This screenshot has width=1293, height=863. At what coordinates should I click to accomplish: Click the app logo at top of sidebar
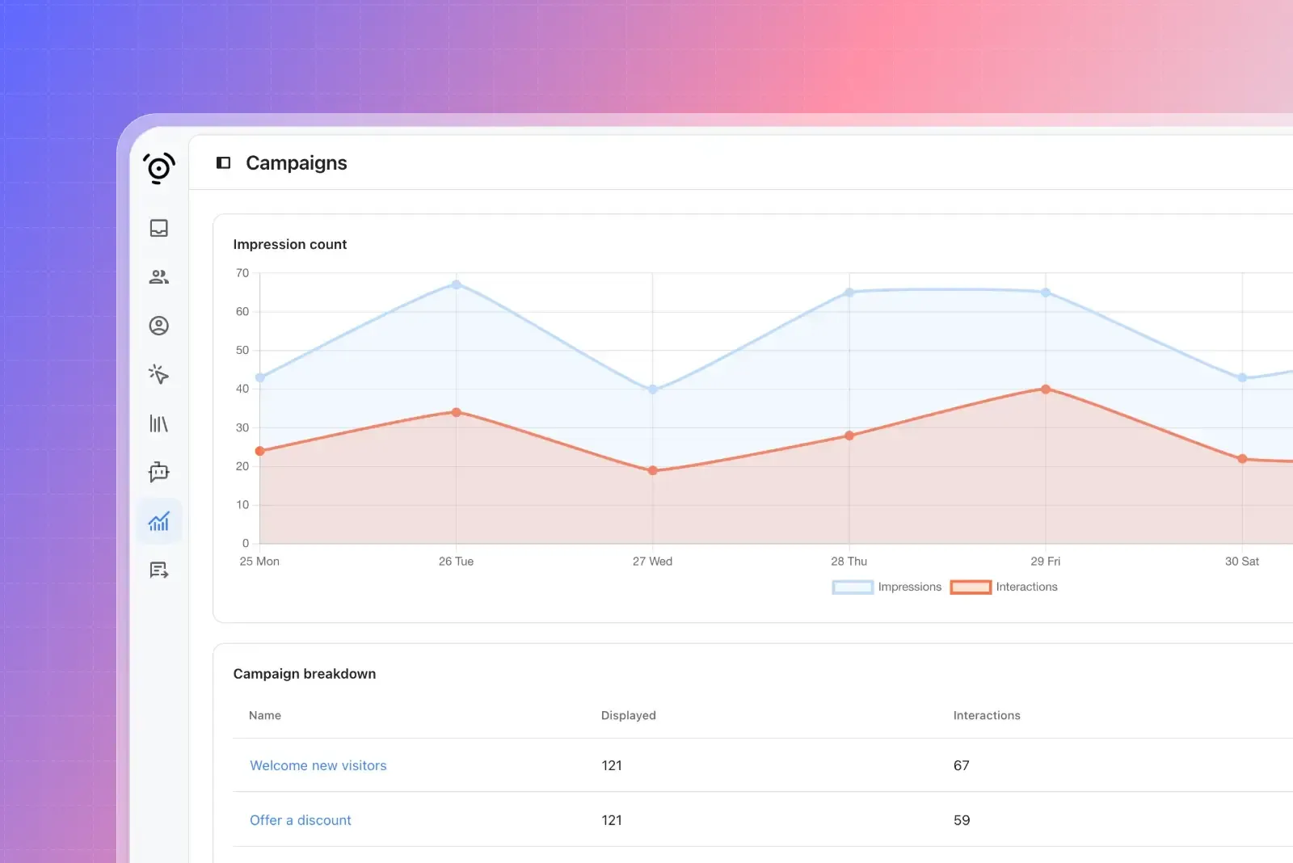pos(159,168)
